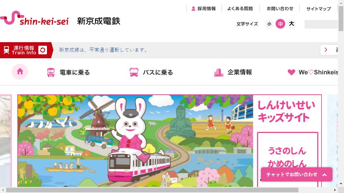This screenshot has width=344, height=193.
Task: Click the vertical scrollbar down arrow
Action: (341, 184)
